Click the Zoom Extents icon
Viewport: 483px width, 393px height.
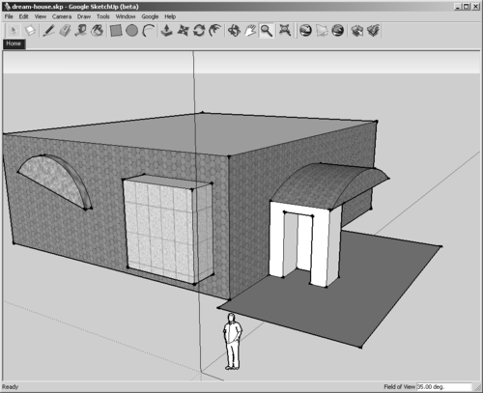coord(285,31)
